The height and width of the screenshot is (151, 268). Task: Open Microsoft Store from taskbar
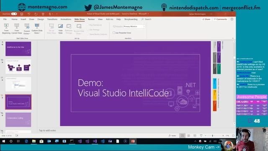pyautogui.click(x=41, y=141)
